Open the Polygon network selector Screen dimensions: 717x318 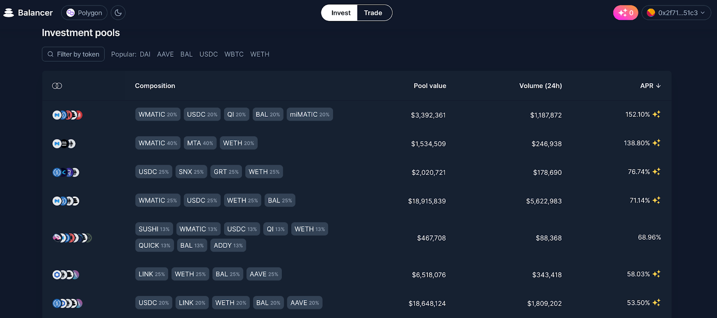click(x=84, y=13)
